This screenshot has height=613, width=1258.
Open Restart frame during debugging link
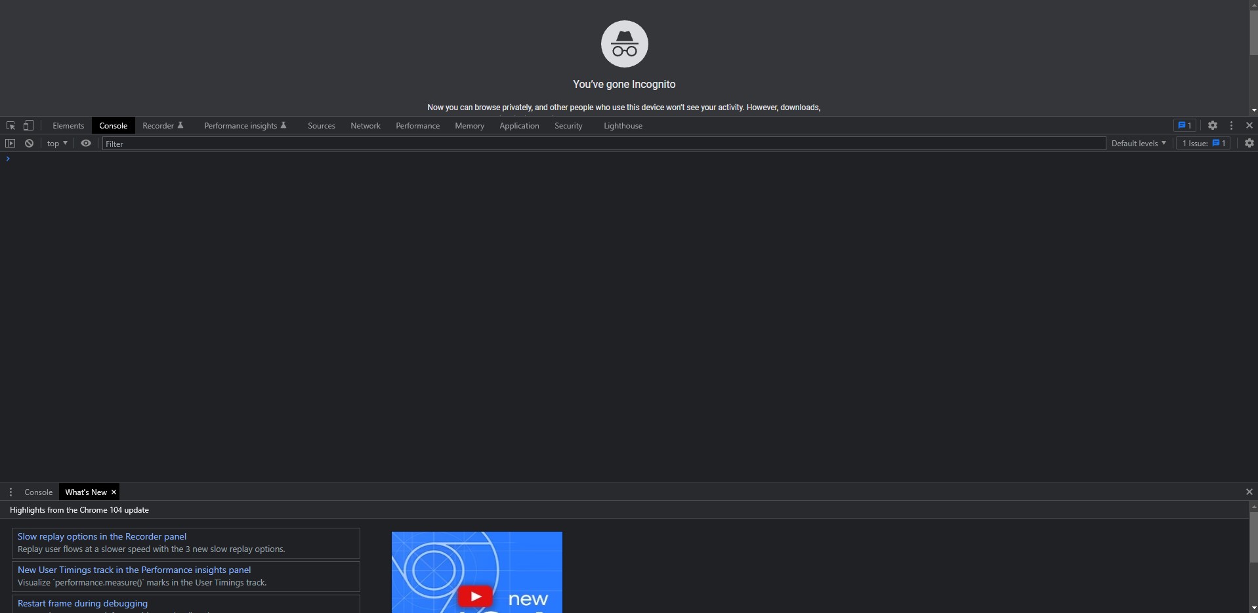[x=83, y=603]
